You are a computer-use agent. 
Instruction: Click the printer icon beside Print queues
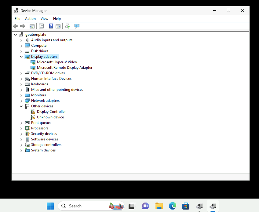click(x=27, y=123)
